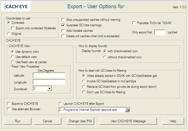The height and width of the screenshot is (131, 188).
Task: Click the Vers: 1.3.0 label
Action: (179, 7)
